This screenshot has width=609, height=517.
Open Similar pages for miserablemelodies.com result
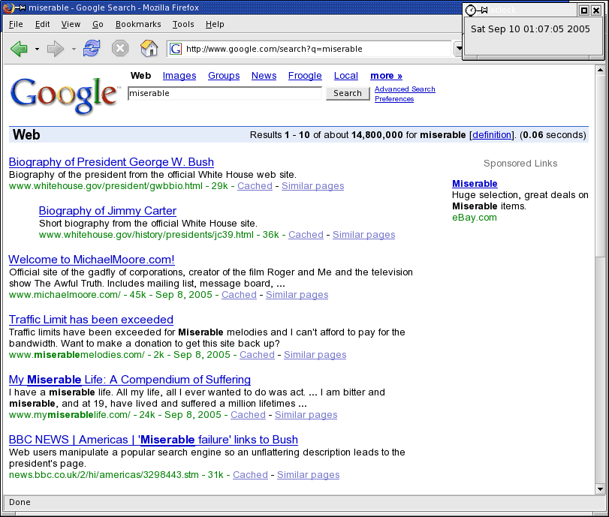point(315,355)
